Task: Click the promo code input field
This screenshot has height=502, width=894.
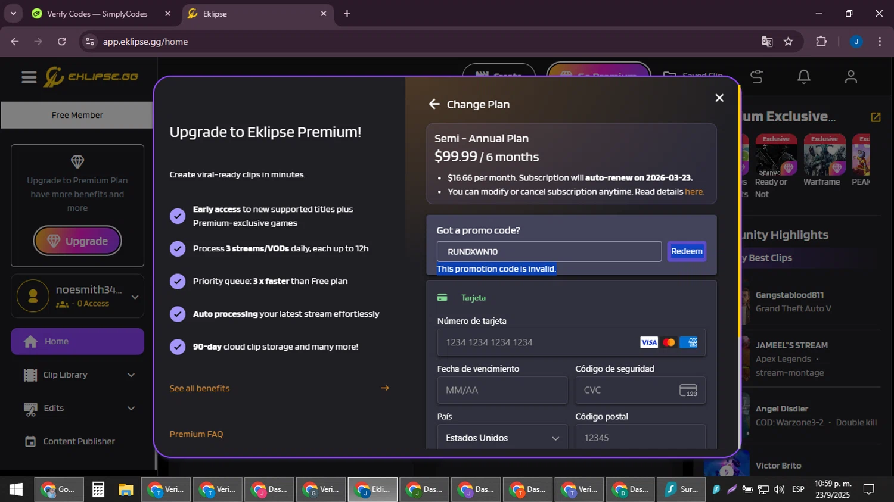Action: click(549, 251)
